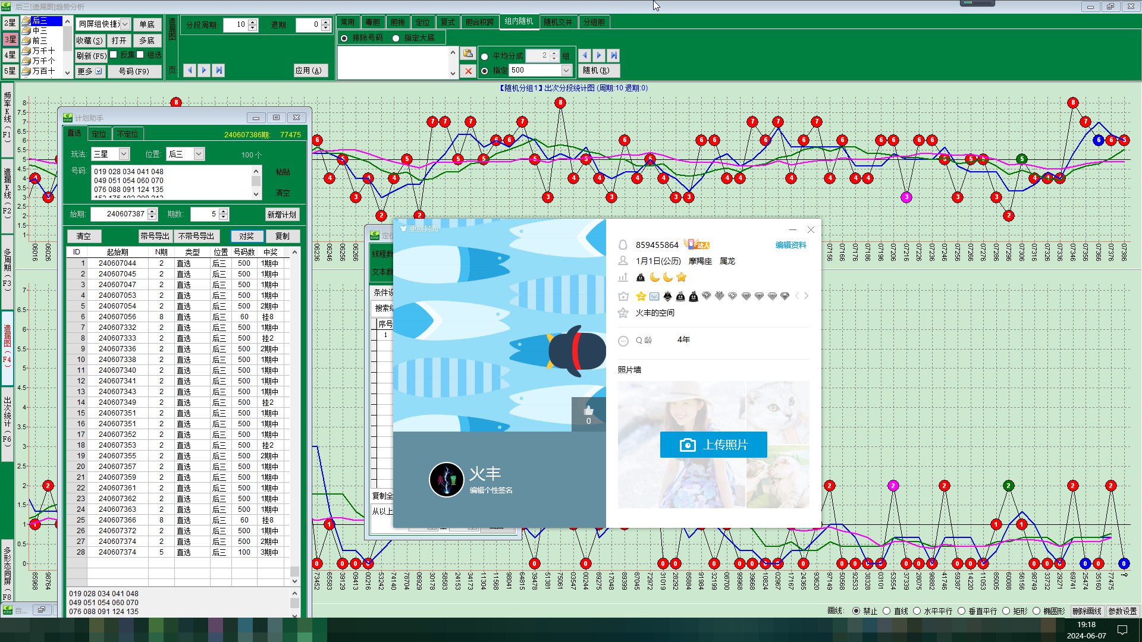Open 位置 后三 dropdown in plan window
1142x642 pixels.
(x=199, y=154)
